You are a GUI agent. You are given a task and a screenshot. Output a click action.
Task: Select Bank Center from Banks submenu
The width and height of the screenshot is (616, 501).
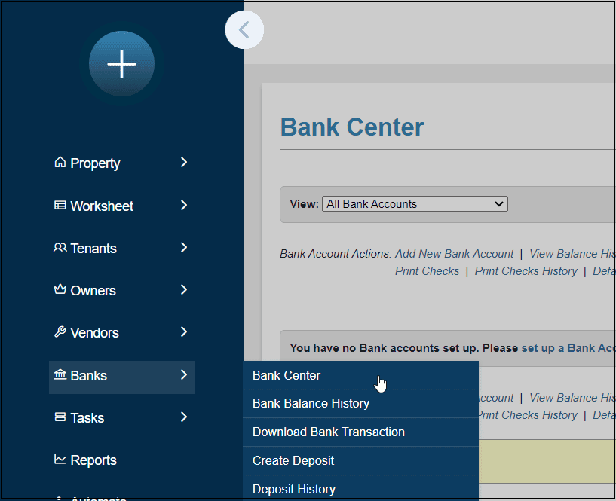point(287,375)
